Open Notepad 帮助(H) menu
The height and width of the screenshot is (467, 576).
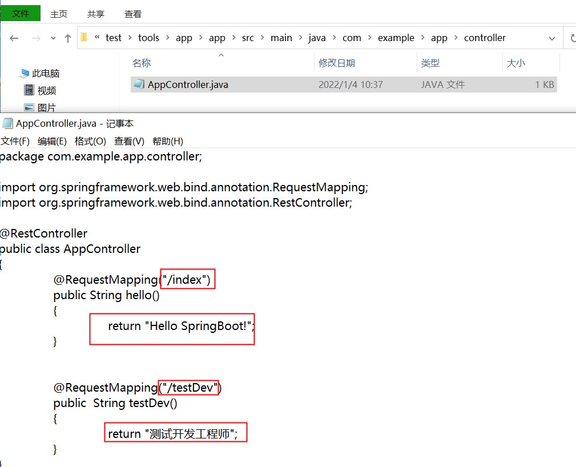(168, 141)
